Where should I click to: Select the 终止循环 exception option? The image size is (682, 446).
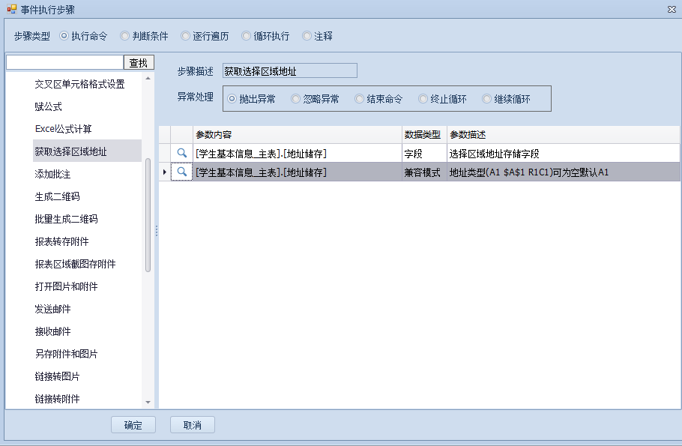tap(423, 99)
